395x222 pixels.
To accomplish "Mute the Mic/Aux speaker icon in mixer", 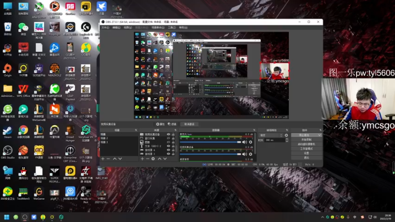I will point(244,142).
